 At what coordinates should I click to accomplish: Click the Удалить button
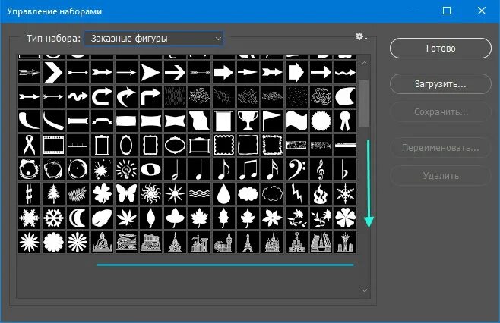[x=441, y=176]
